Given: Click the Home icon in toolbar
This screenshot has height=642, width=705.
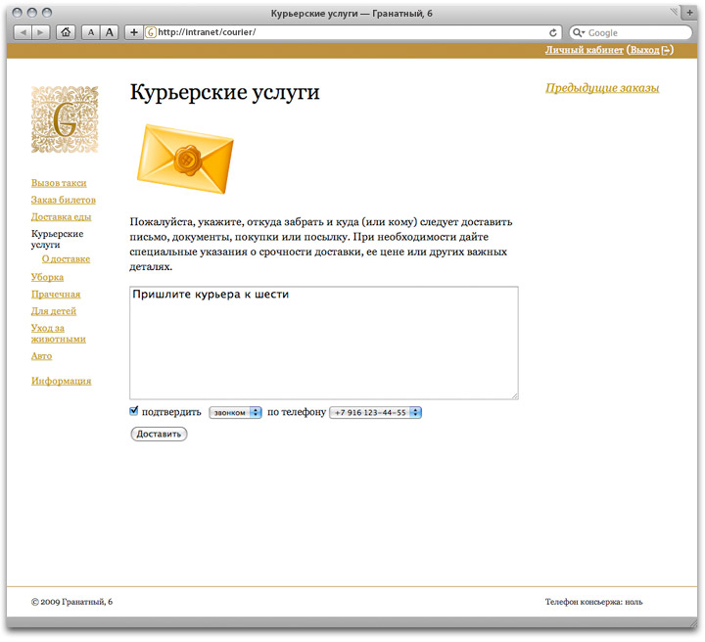Looking at the screenshot, I should click(x=67, y=32).
